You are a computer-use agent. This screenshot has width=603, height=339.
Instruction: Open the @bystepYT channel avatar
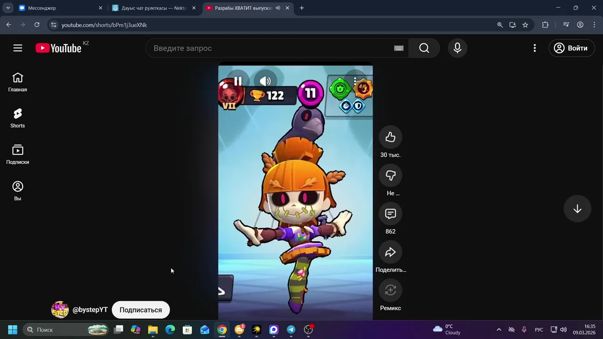pos(60,310)
